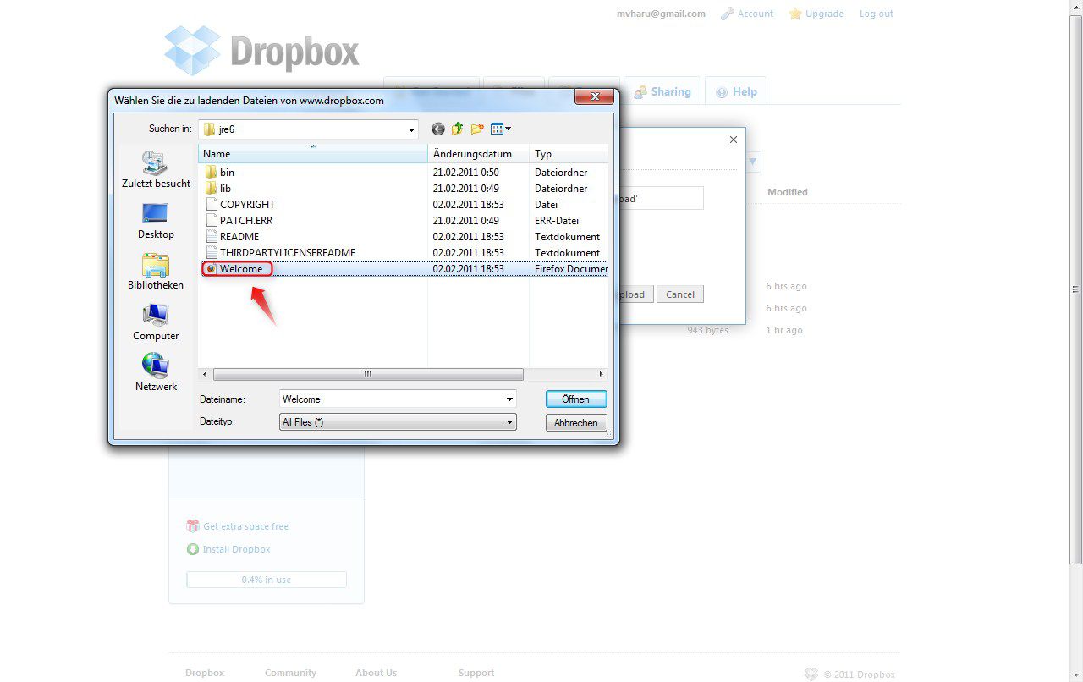Select the Welcome Firefox document
The image size is (1083, 682).
tap(237, 269)
